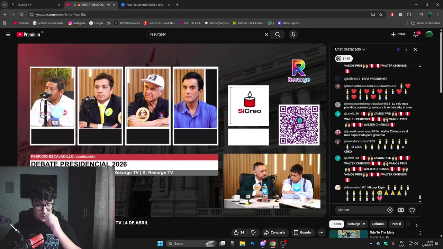Click Guardar to save the video

pyautogui.click(x=302, y=232)
